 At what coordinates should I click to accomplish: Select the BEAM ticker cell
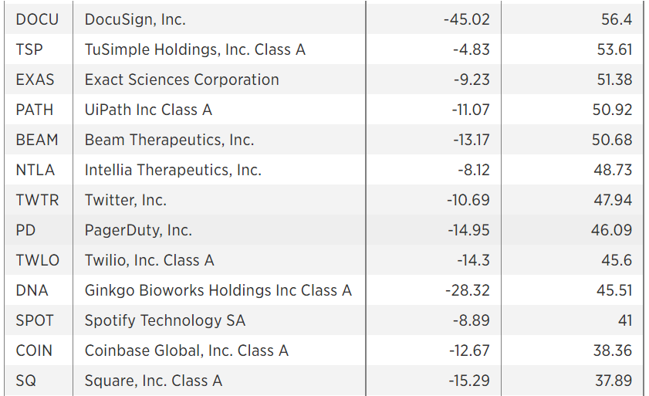click(37, 140)
